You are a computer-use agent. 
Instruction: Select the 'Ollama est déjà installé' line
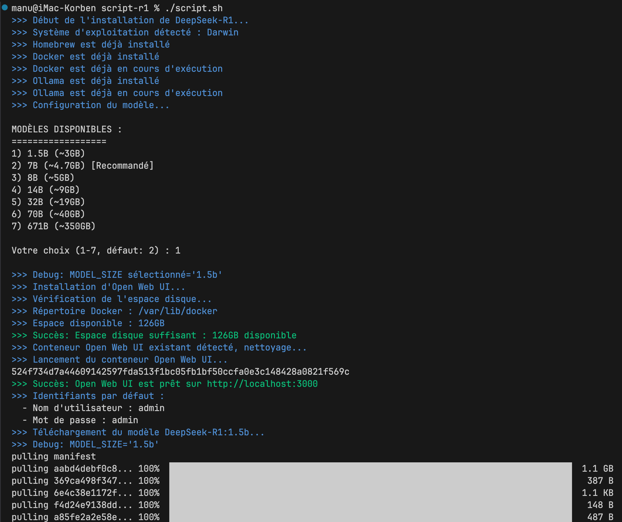[x=85, y=81]
